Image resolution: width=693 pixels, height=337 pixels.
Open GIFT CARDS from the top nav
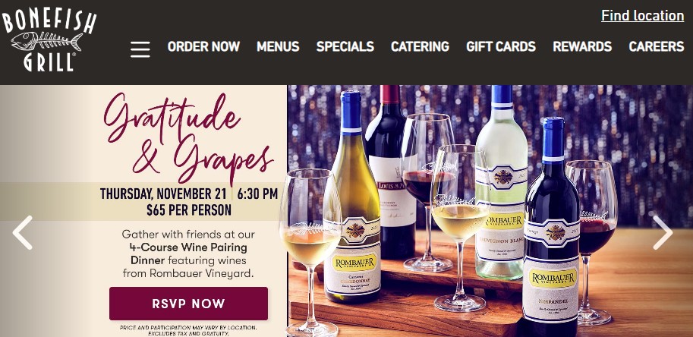click(501, 46)
